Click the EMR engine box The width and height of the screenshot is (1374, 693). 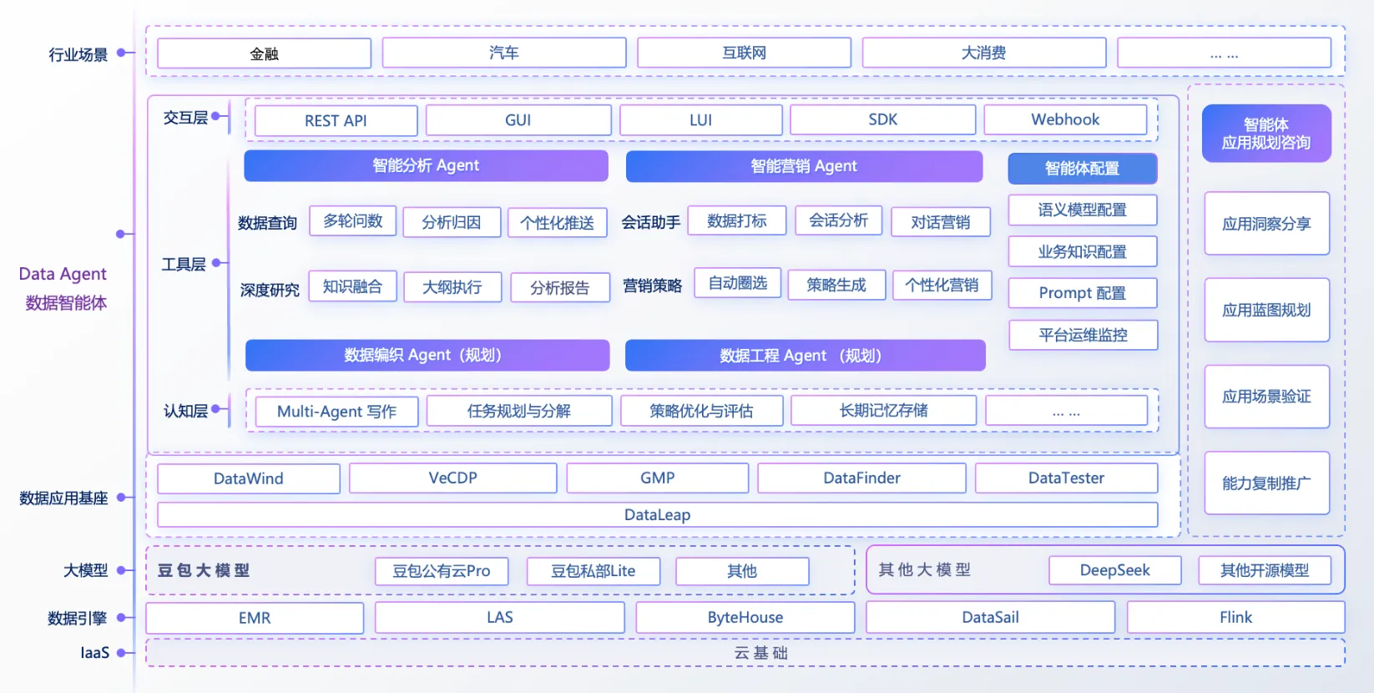[255, 618]
